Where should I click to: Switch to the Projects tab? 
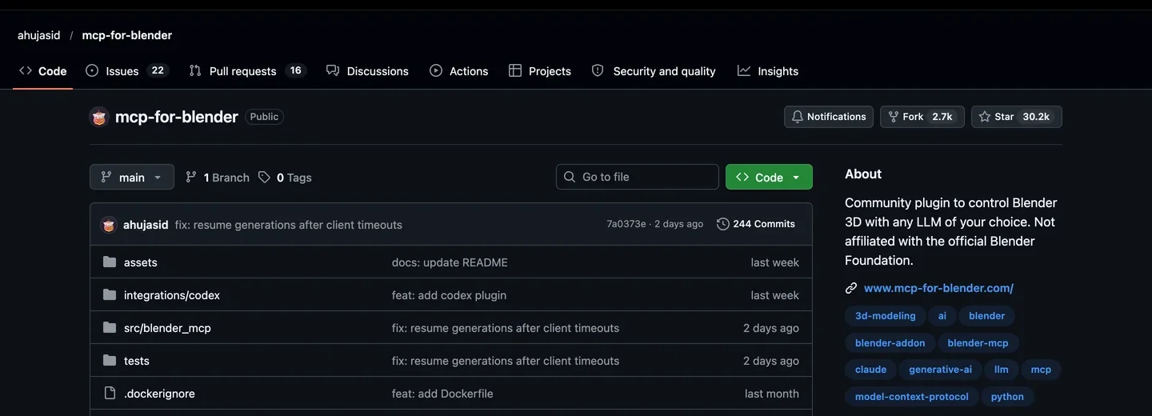pyautogui.click(x=540, y=71)
